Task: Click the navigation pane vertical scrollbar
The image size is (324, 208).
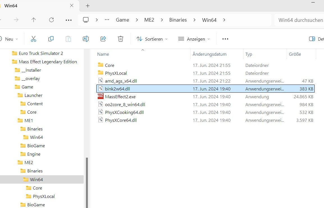Action: pos(87,182)
